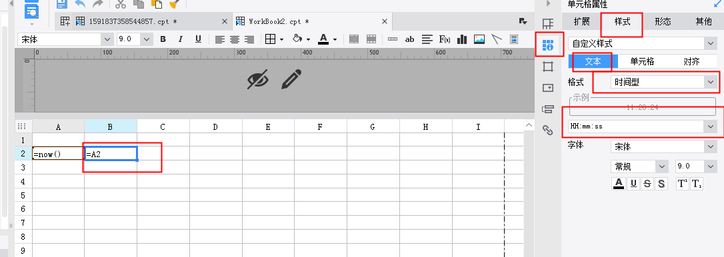
Task: Insert image picture icon
Action: coord(479,39)
